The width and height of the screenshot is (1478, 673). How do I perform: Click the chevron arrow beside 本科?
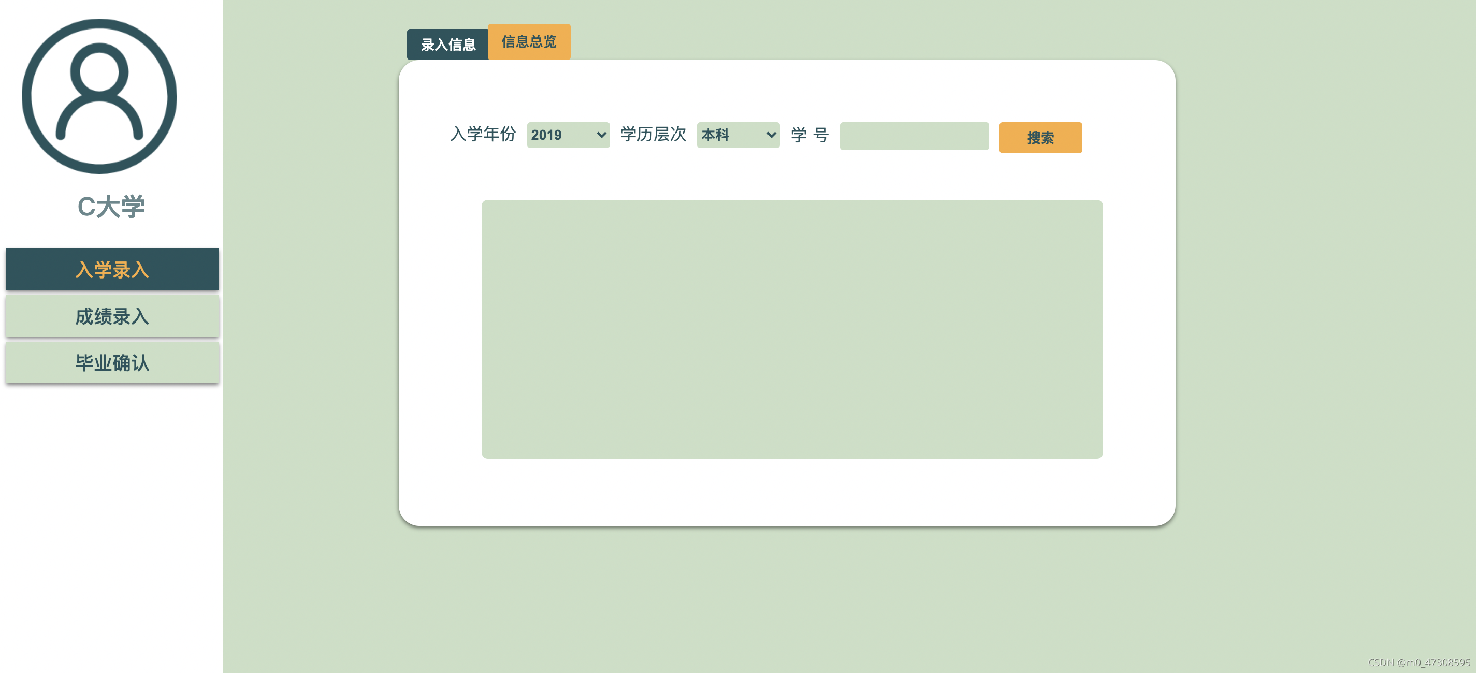[771, 135]
